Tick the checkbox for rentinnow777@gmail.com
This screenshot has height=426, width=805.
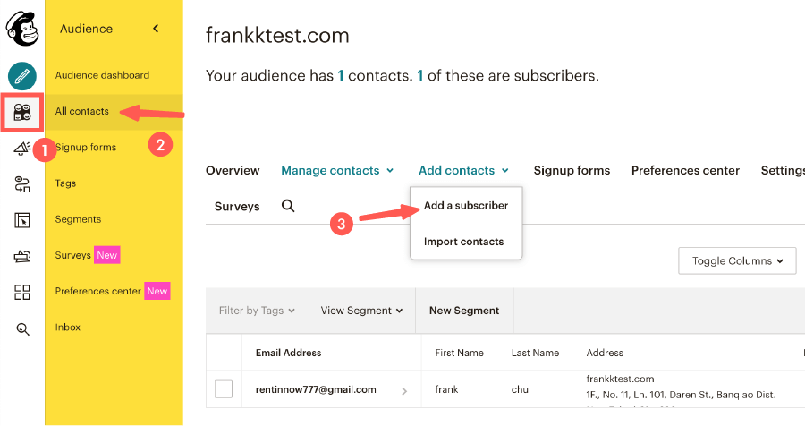click(224, 389)
